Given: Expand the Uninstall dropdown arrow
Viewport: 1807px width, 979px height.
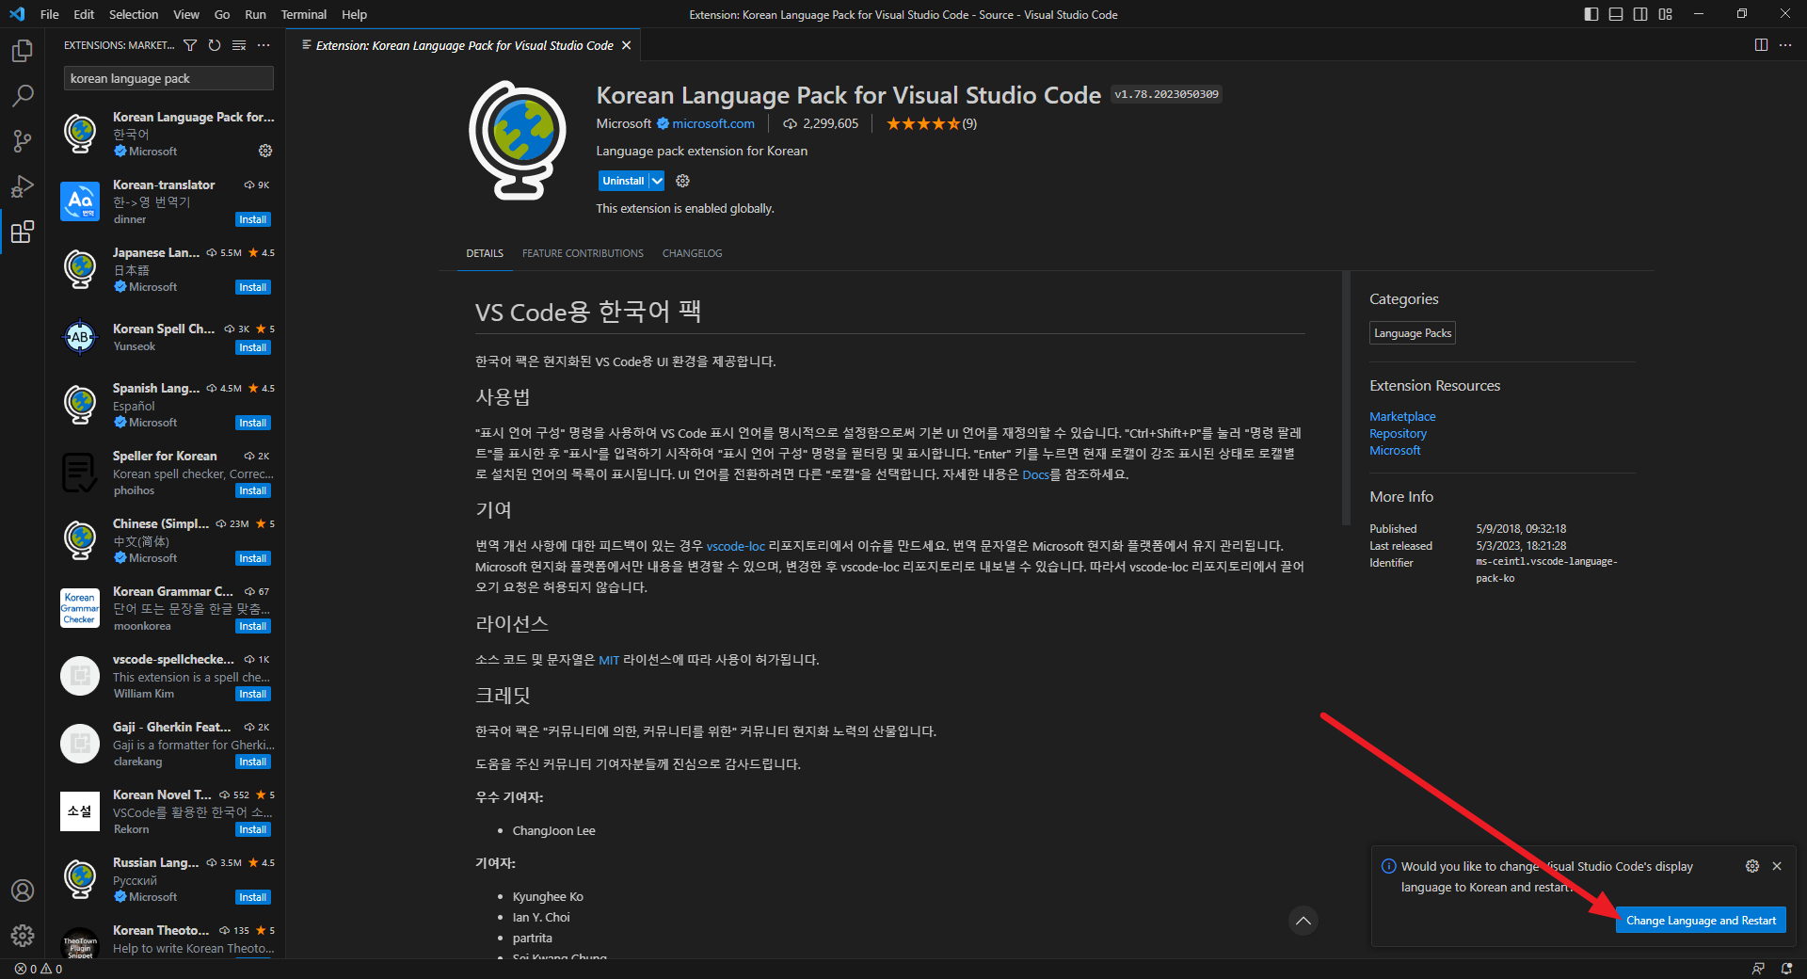Looking at the screenshot, I should (x=657, y=181).
